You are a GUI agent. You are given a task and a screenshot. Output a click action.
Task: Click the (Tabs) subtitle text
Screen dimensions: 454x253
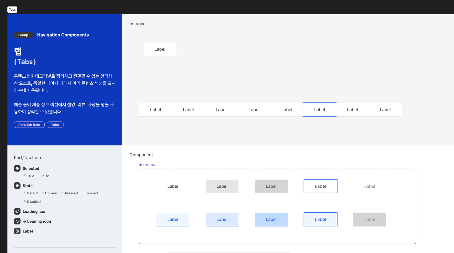25,62
